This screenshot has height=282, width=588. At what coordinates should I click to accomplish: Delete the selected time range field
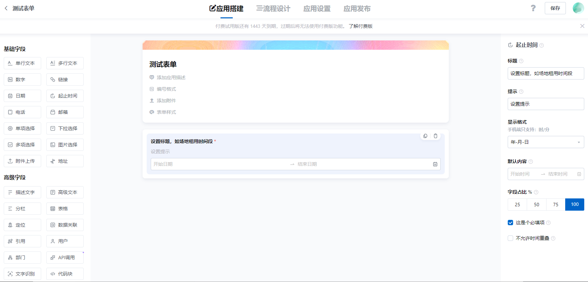pos(436,136)
